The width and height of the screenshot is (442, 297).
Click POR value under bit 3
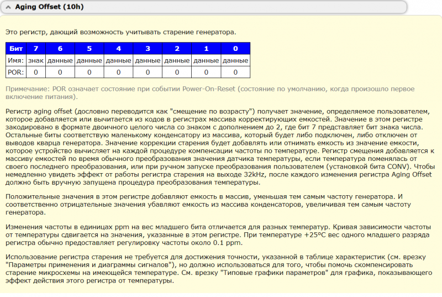point(148,72)
